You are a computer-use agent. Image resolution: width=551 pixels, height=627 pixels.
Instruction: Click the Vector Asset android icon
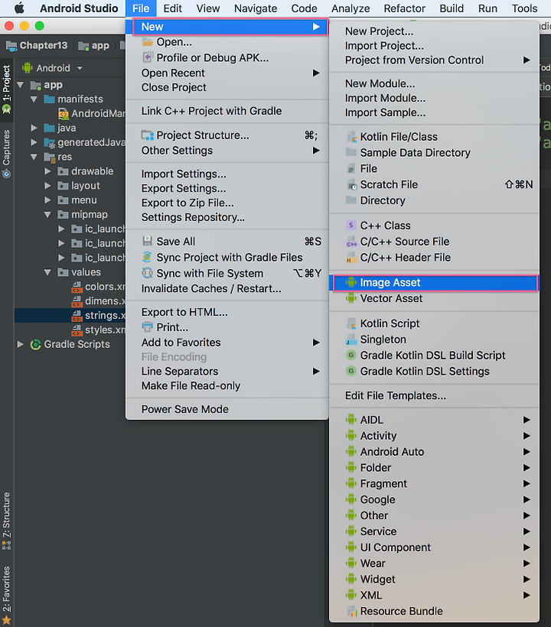tap(351, 298)
